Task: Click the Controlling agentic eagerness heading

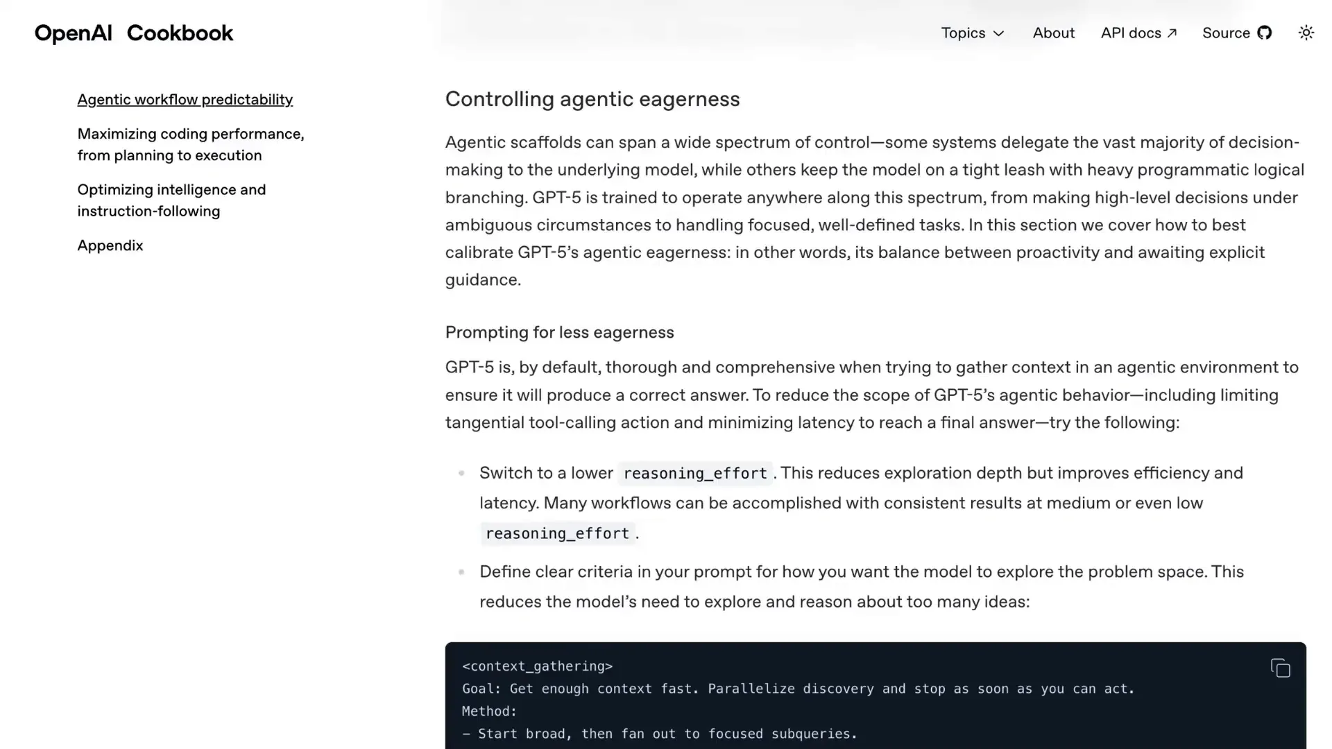Action: point(592,98)
